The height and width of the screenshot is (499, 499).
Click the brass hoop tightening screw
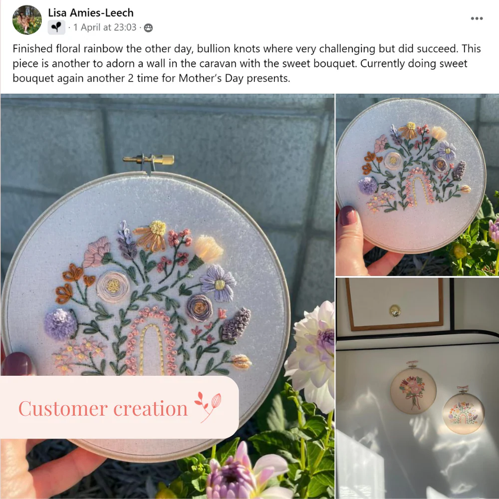[149, 160]
